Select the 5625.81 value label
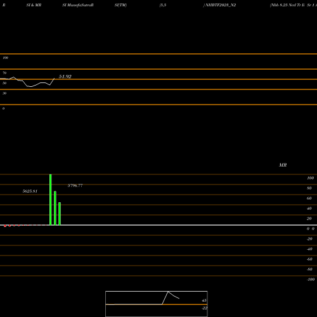This screenshot has height=317, width=317. click(30, 191)
